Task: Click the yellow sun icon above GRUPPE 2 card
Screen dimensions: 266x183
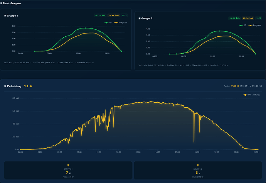Action: [198, 165]
